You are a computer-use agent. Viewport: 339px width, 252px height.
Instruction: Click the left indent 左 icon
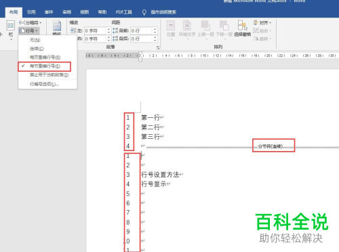(73, 30)
